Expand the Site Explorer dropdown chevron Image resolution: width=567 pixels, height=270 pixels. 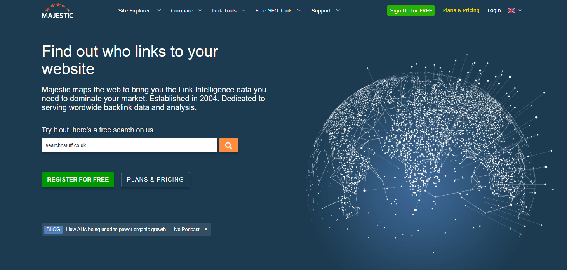tap(158, 10)
